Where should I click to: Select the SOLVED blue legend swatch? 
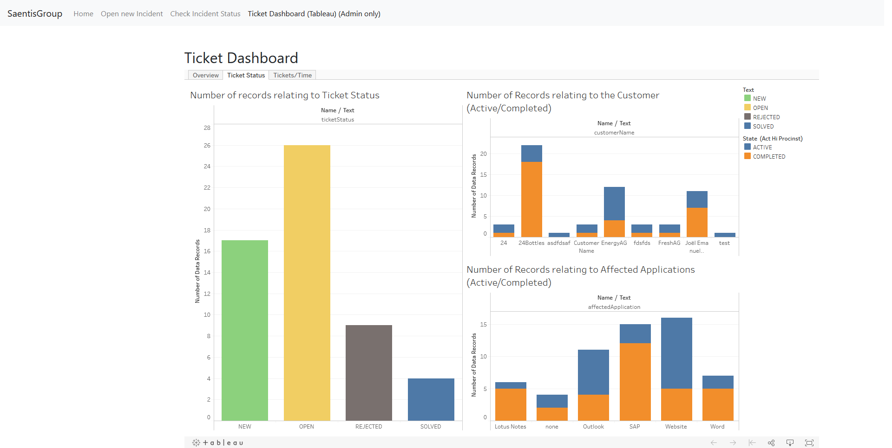748,126
